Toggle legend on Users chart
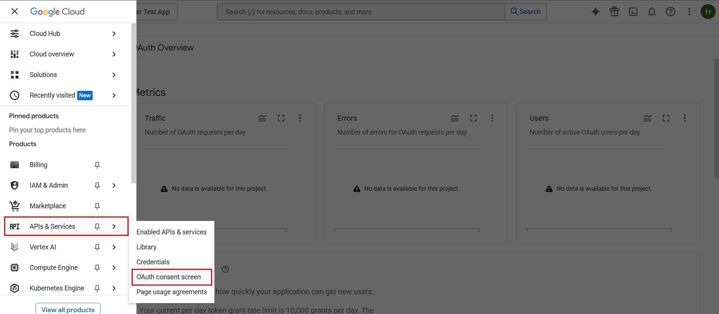Image resolution: width=719 pixels, height=314 pixels. click(647, 118)
